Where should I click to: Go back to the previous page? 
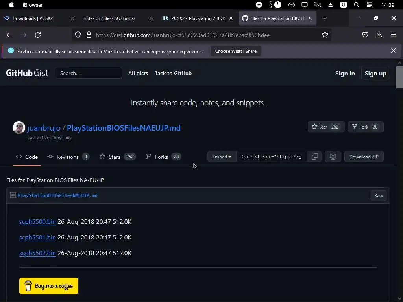coord(9,35)
